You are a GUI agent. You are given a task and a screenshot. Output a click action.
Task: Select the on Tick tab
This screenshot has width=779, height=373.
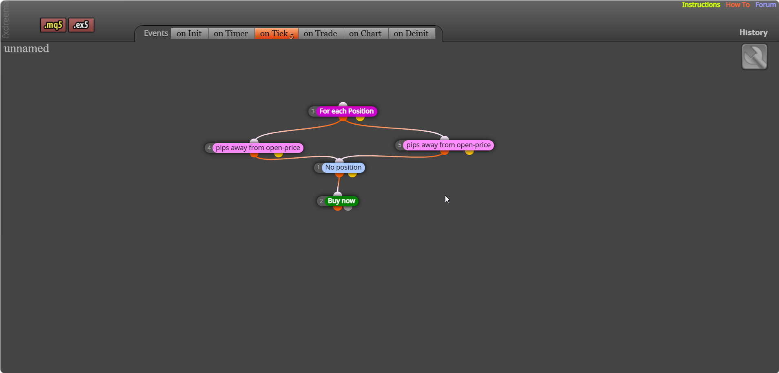click(276, 33)
